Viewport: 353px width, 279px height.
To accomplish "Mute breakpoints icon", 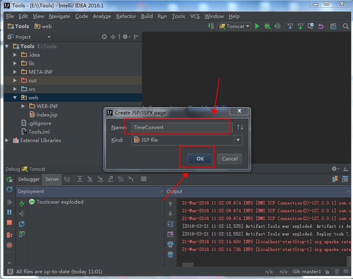I will [x=9, y=245].
